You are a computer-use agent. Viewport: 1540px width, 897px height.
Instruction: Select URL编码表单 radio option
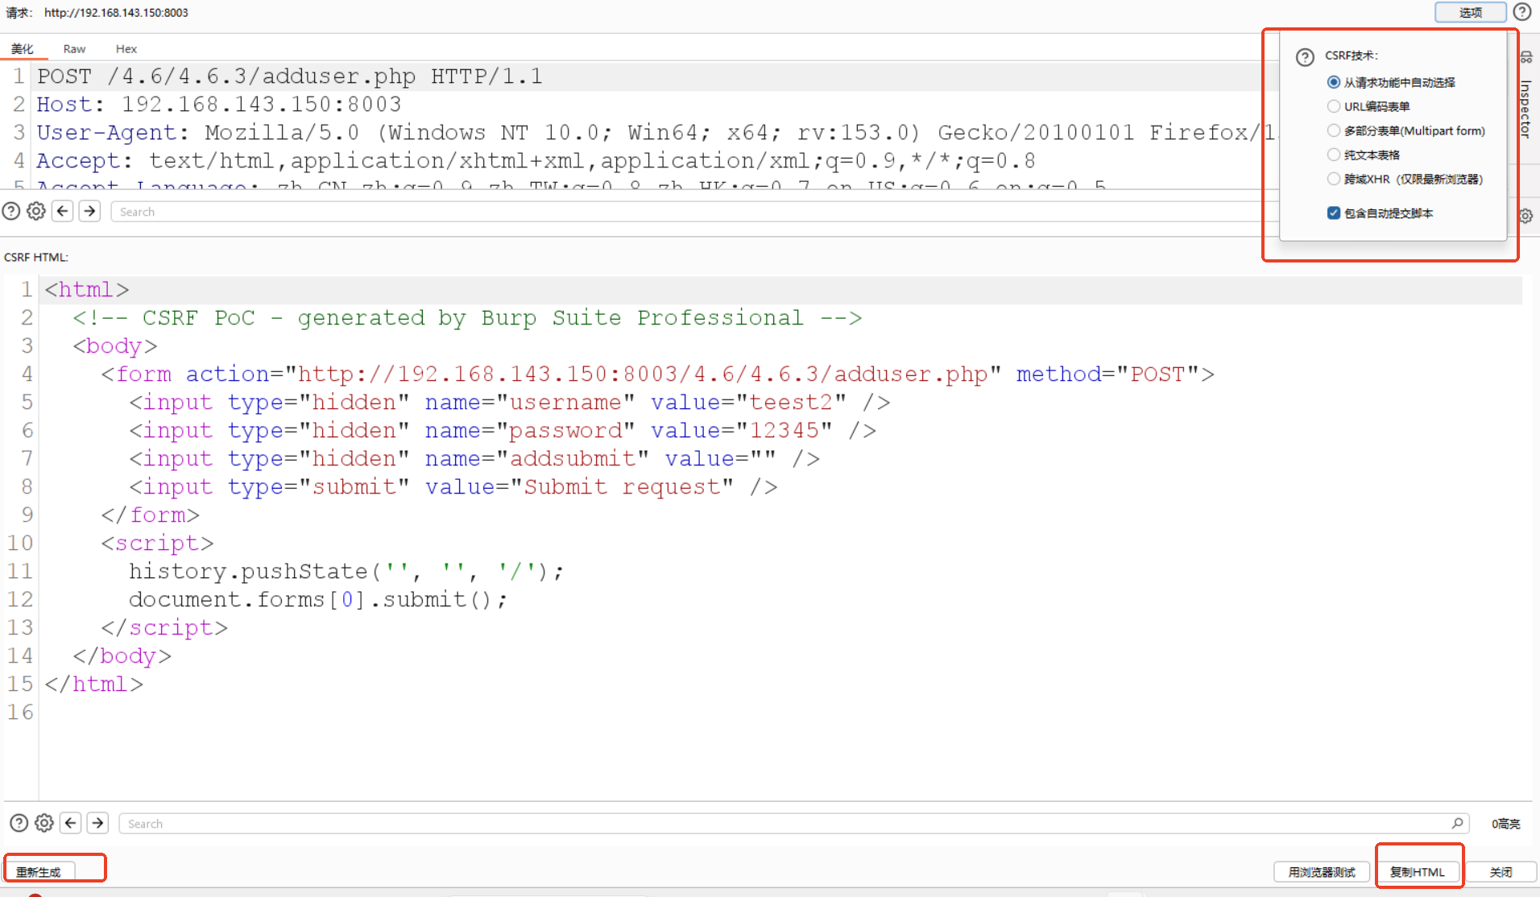pos(1334,106)
